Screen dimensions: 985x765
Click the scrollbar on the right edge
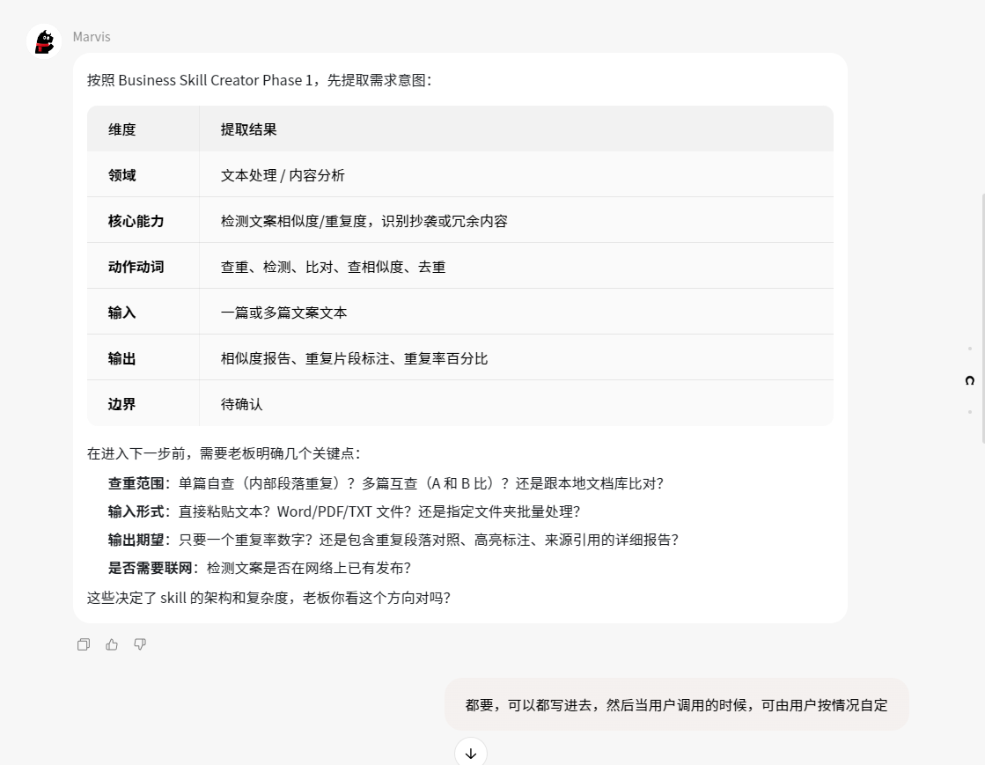(983, 319)
